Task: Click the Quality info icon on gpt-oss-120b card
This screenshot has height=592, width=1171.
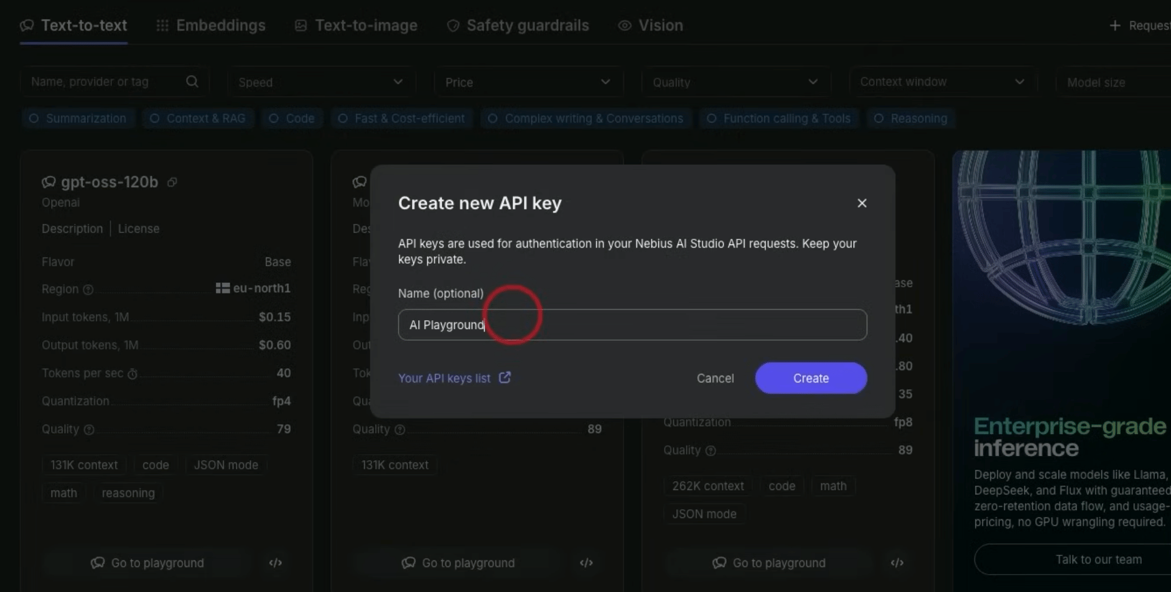Action: 89,430
